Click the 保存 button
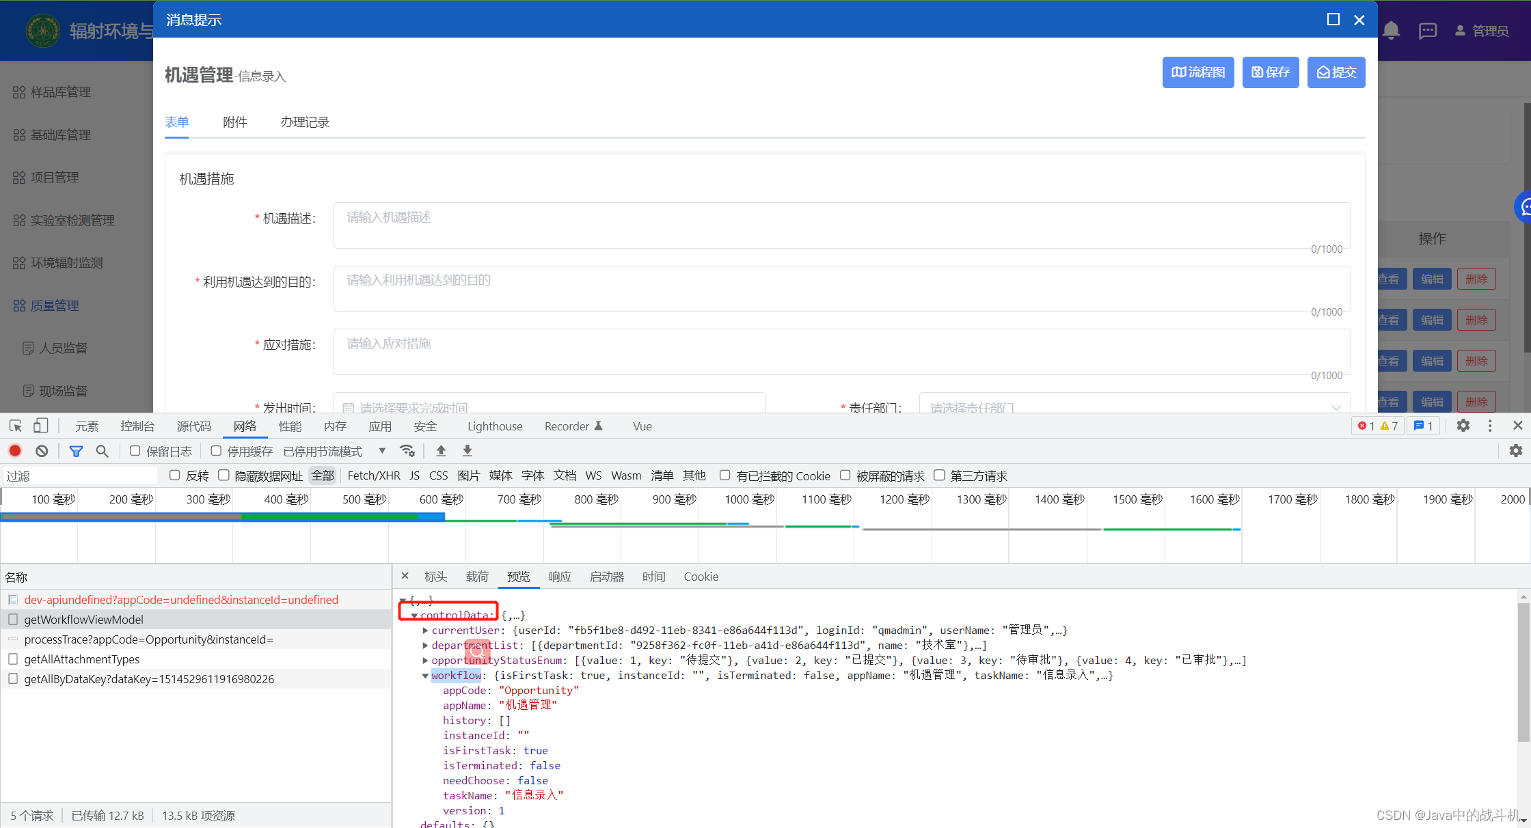 point(1270,72)
